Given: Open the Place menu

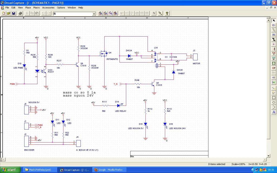Looking at the screenshot, I should click(28, 8).
